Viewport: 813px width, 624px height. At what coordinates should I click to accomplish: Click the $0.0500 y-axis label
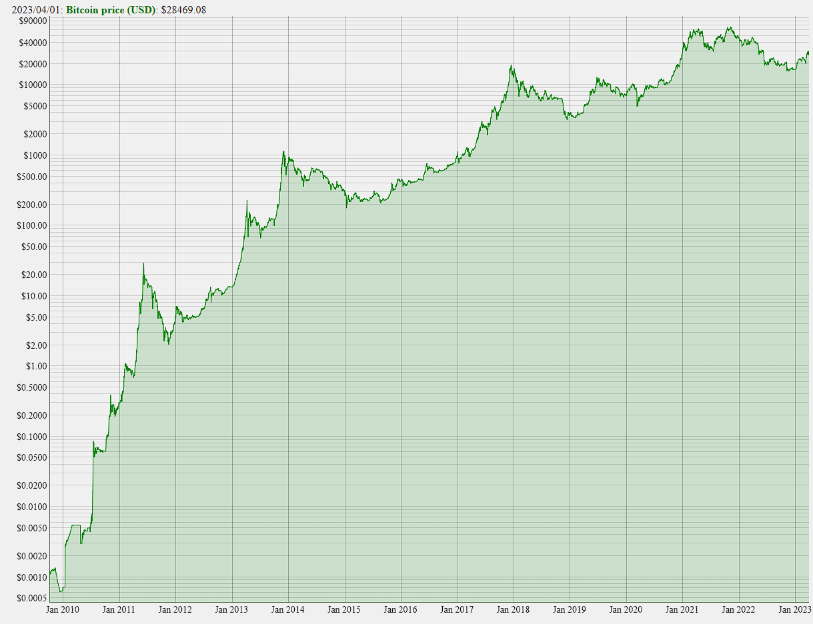tap(32, 457)
